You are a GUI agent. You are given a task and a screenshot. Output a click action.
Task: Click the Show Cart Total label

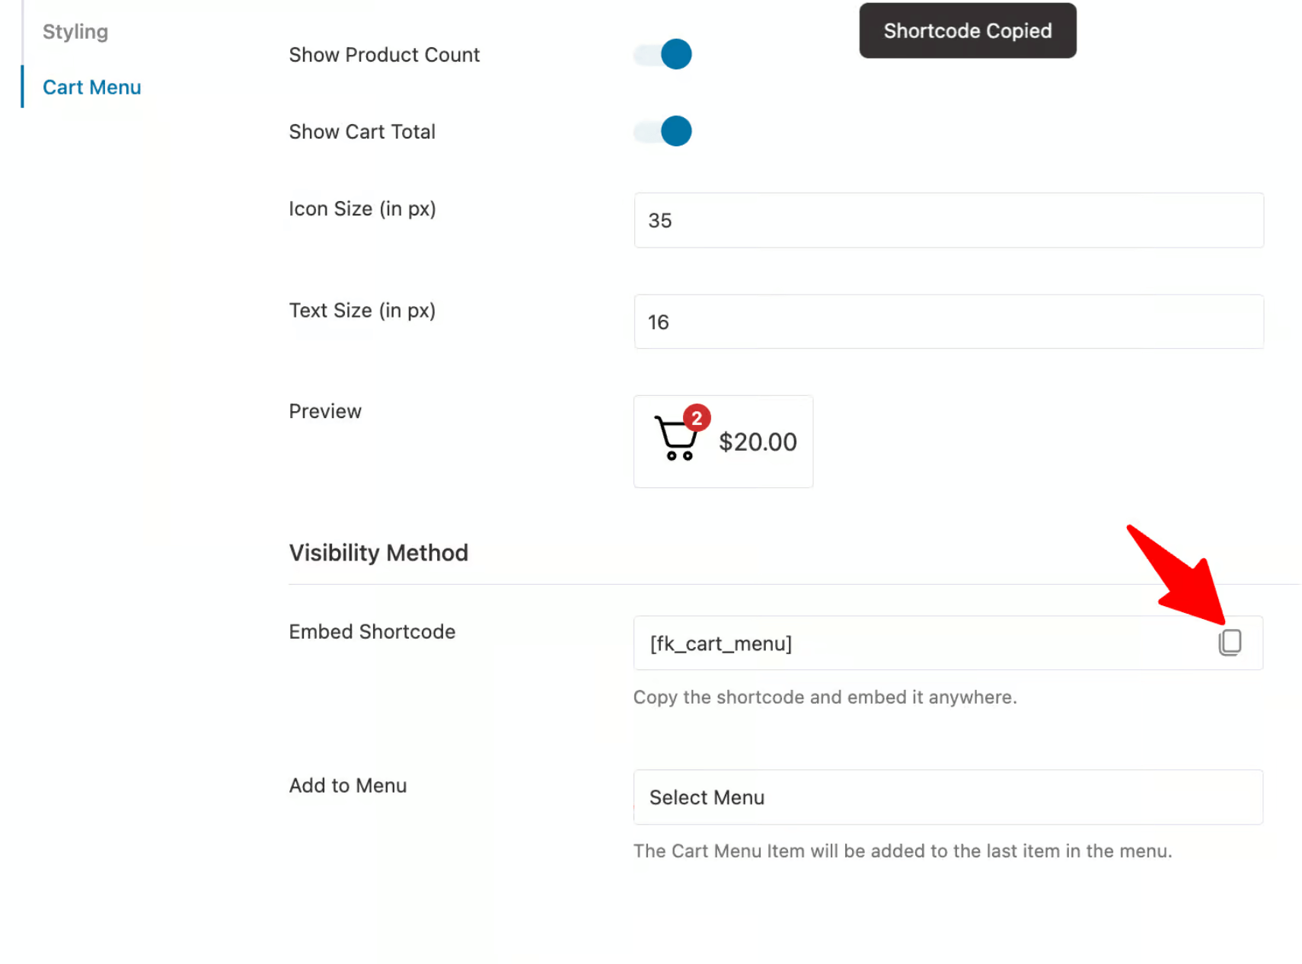pos(362,131)
